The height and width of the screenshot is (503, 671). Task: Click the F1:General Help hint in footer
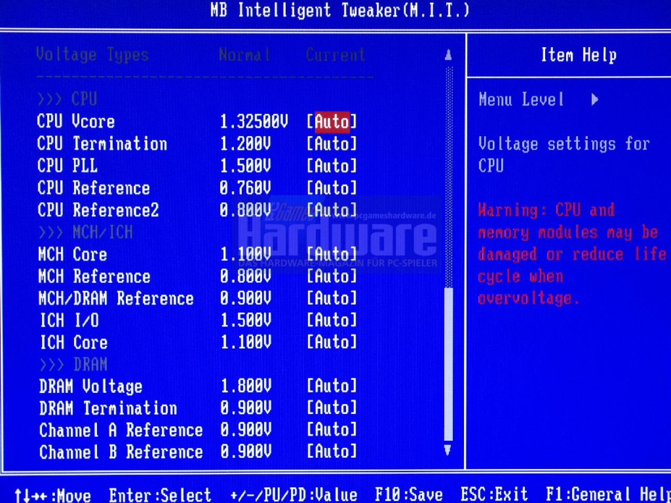click(608, 494)
